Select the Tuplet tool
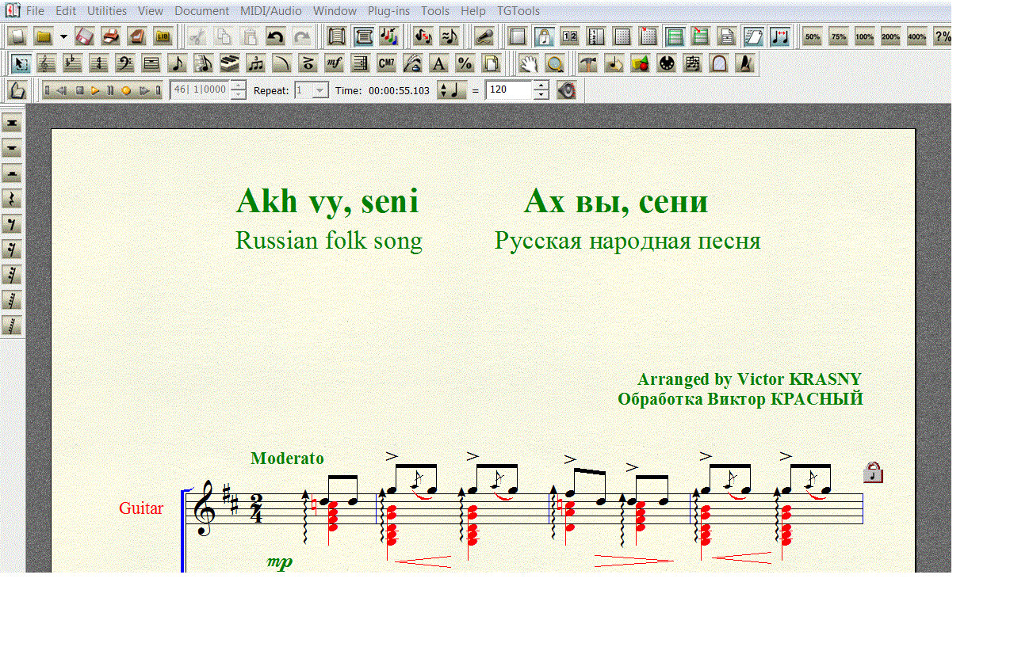This screenshot has width=1010, height=647. tap(255, 63)
